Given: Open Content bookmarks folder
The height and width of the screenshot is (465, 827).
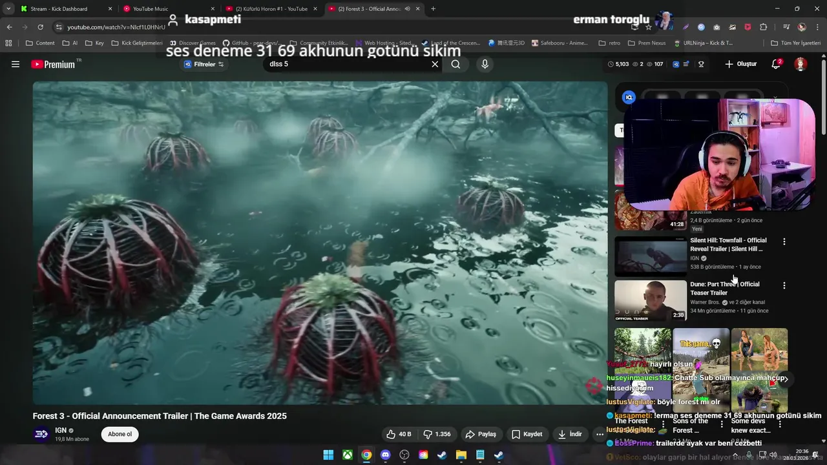Looking at the screenshot, I should [x=40, y=43].
